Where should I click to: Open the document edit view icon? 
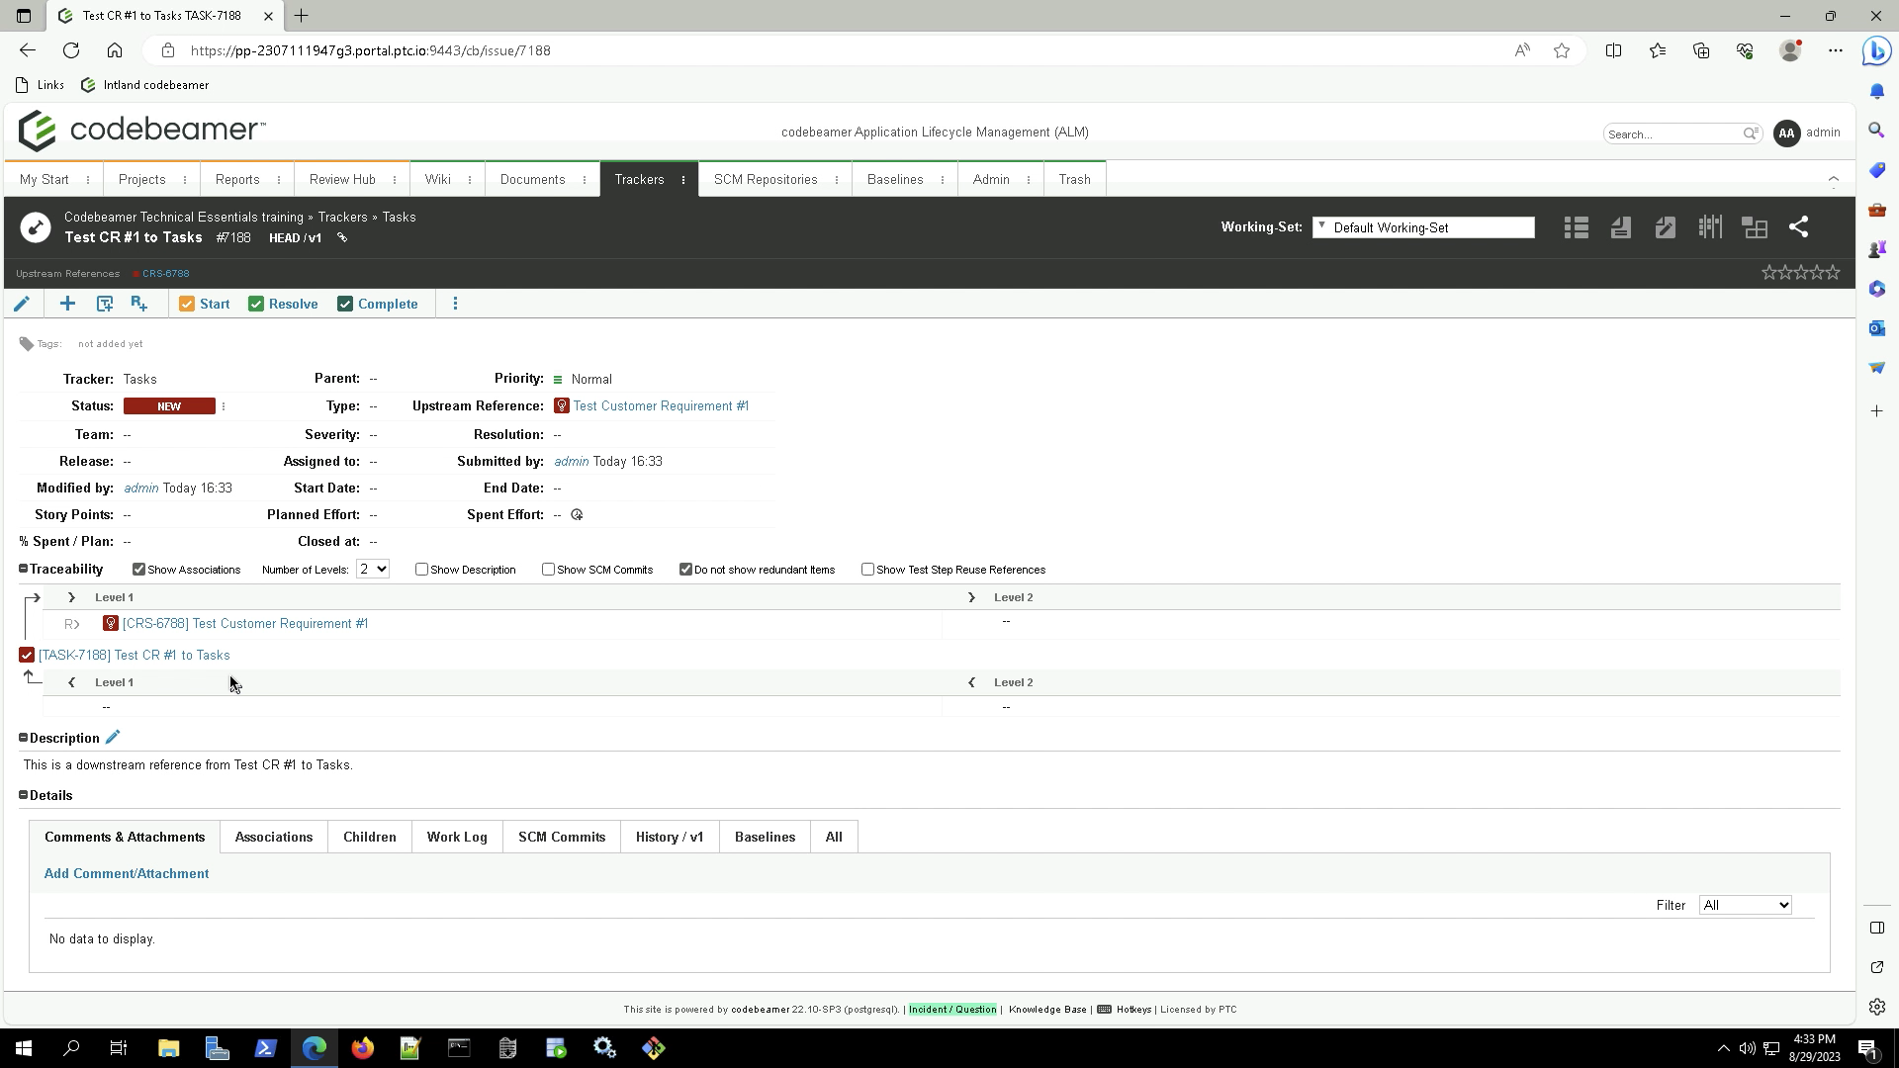[1666, 227]
